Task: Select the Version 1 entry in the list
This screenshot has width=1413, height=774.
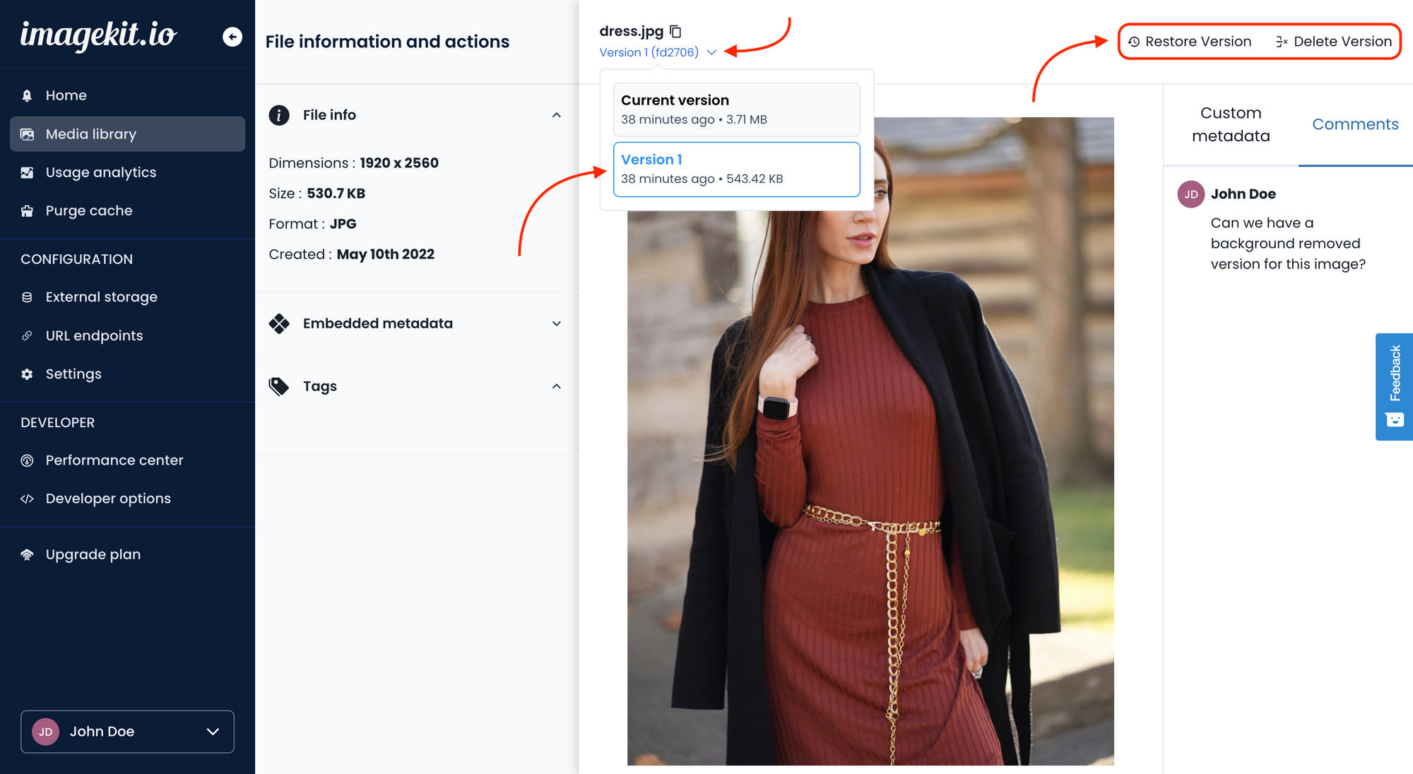Action: pos(737,169)
